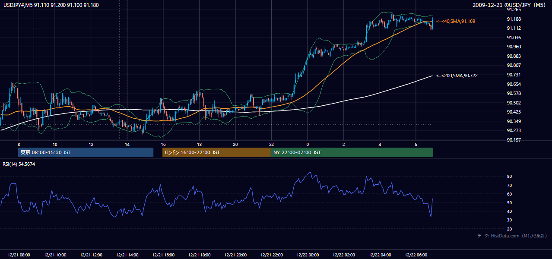The width and height of the screenshot is (552, 259).
Task: Click the hour 18 label under price chart
Action: [x=199, y=144]
